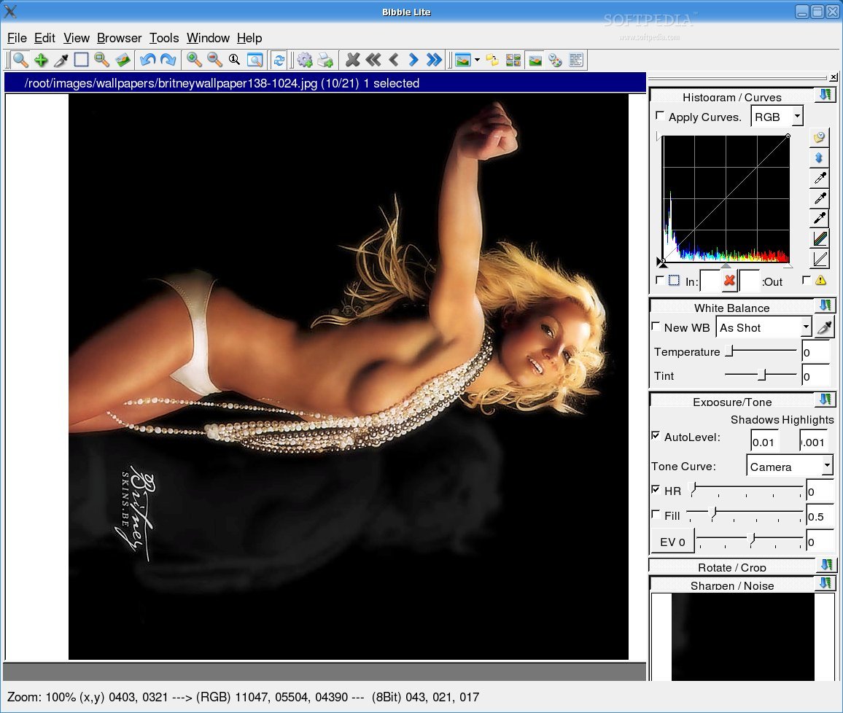
Task: Click the EV 0 button
Action: (672, 542)
